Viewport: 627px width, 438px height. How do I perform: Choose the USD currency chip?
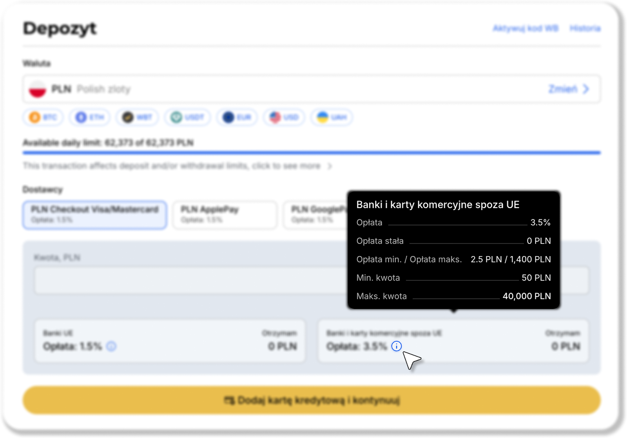pyautogui.click(x=284, y=117)
